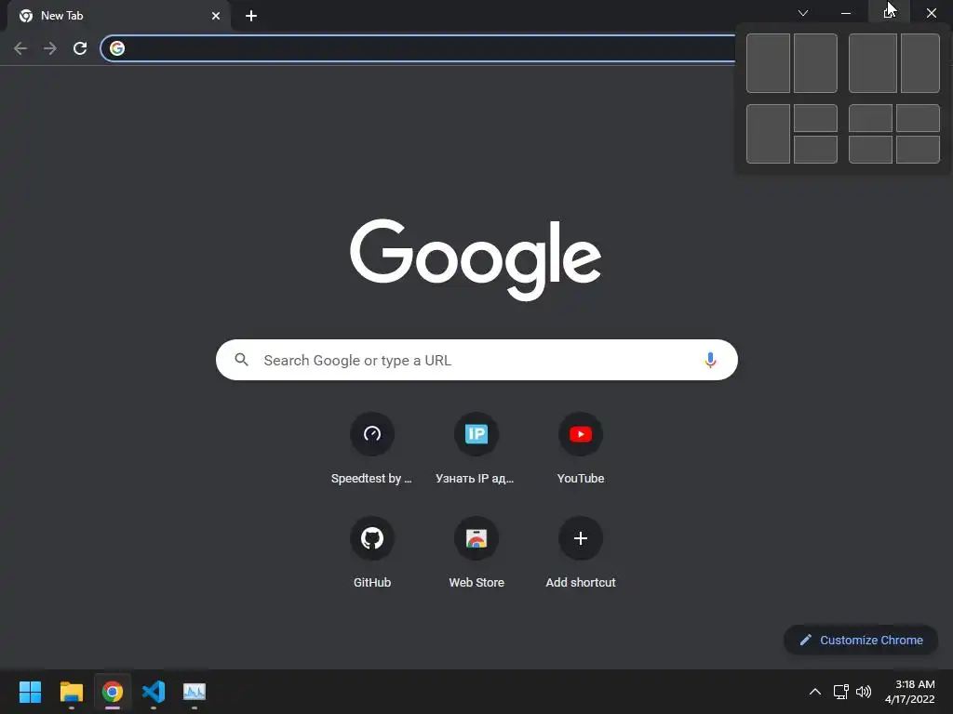The height and width of the screenshot is (714, 953).
Task: Open the GitHub shortcut tile
Action: click(372, 538)
